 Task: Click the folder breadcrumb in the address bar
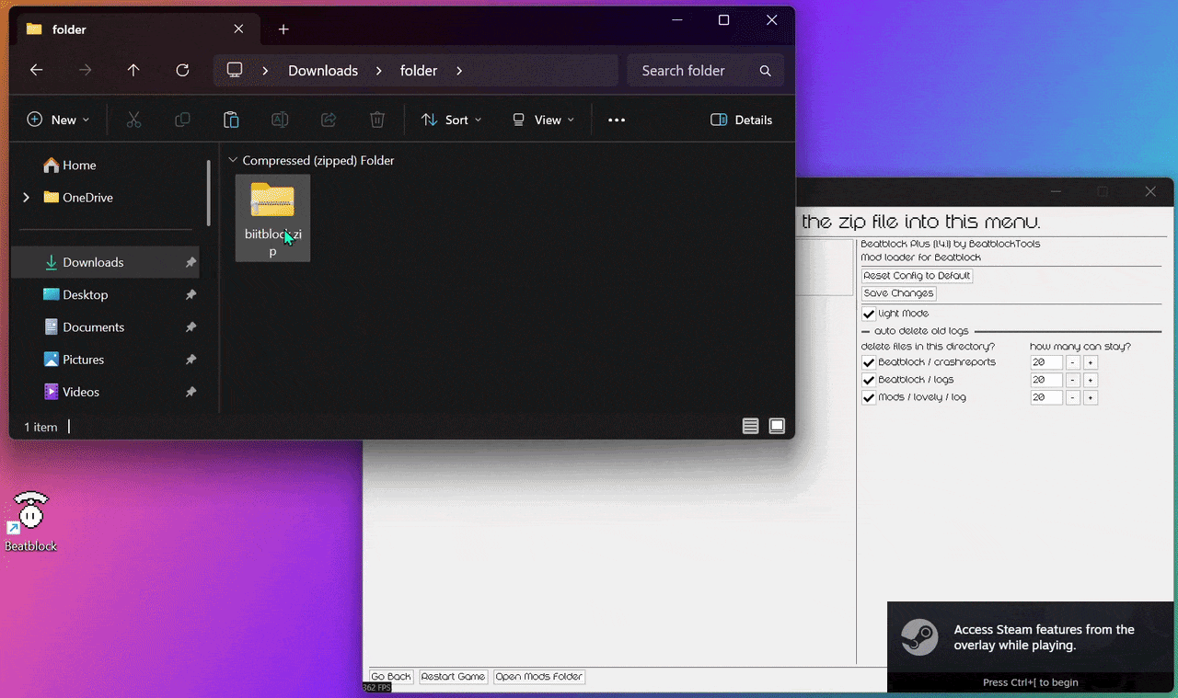[419, 71]
